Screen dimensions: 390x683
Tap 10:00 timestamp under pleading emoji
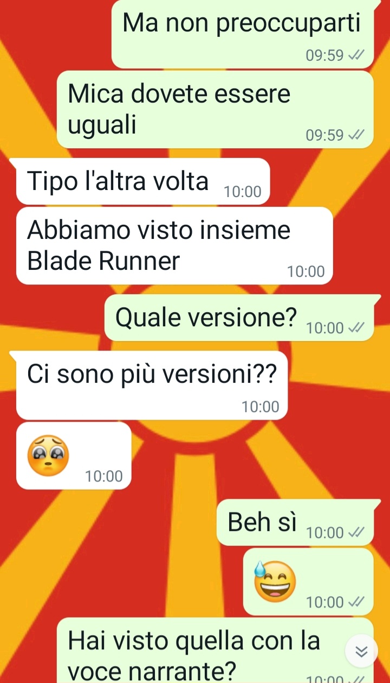tap(104, 477)
